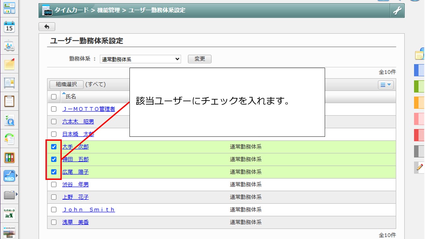Check the box for 六本木 昭男

coord(54,121)
